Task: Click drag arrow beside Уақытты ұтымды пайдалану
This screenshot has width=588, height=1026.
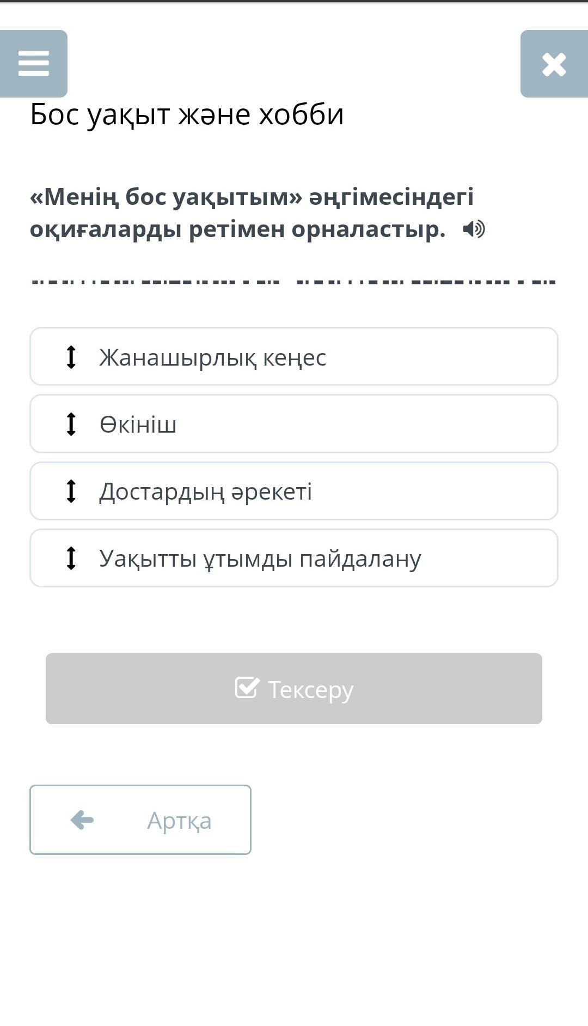Action: 71,558
